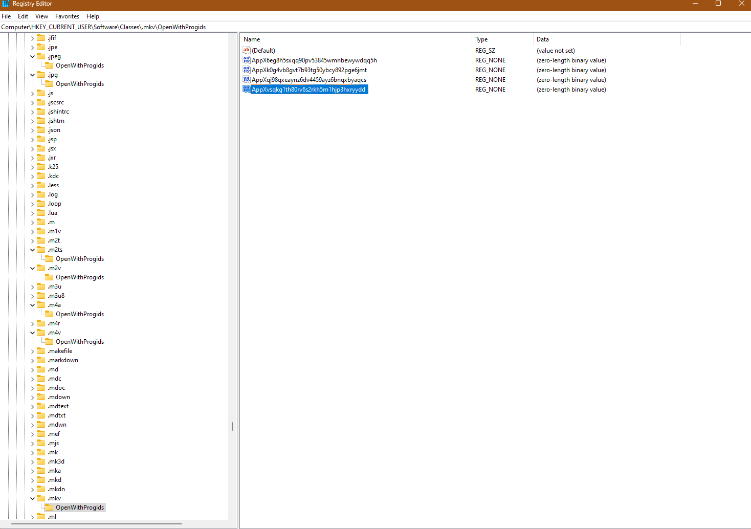The width and height of the screenshot is (751, 529).
Task: Collapse the .m4v tree node
Action: (x=33, y=333)
